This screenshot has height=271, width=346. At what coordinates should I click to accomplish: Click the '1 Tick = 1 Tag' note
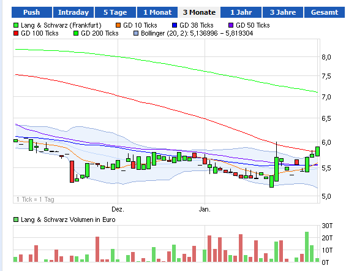(36, 199)
